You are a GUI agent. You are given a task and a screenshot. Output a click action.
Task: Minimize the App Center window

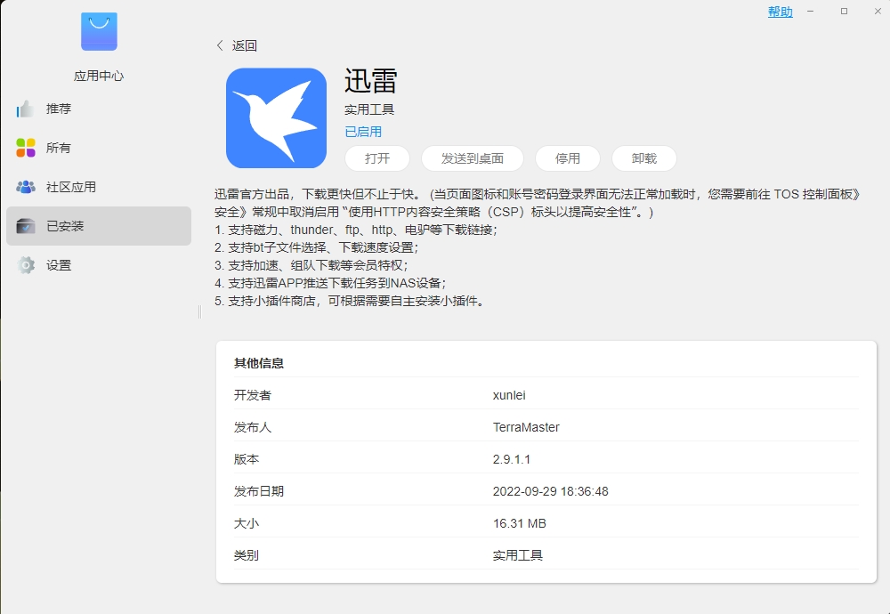[811, 12]
